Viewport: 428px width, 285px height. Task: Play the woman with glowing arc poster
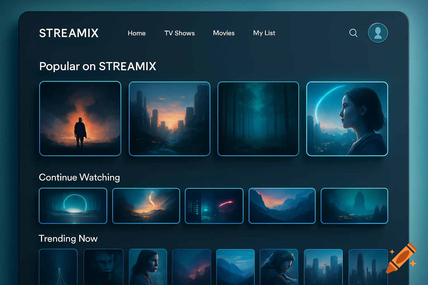[x=347, y=119]
